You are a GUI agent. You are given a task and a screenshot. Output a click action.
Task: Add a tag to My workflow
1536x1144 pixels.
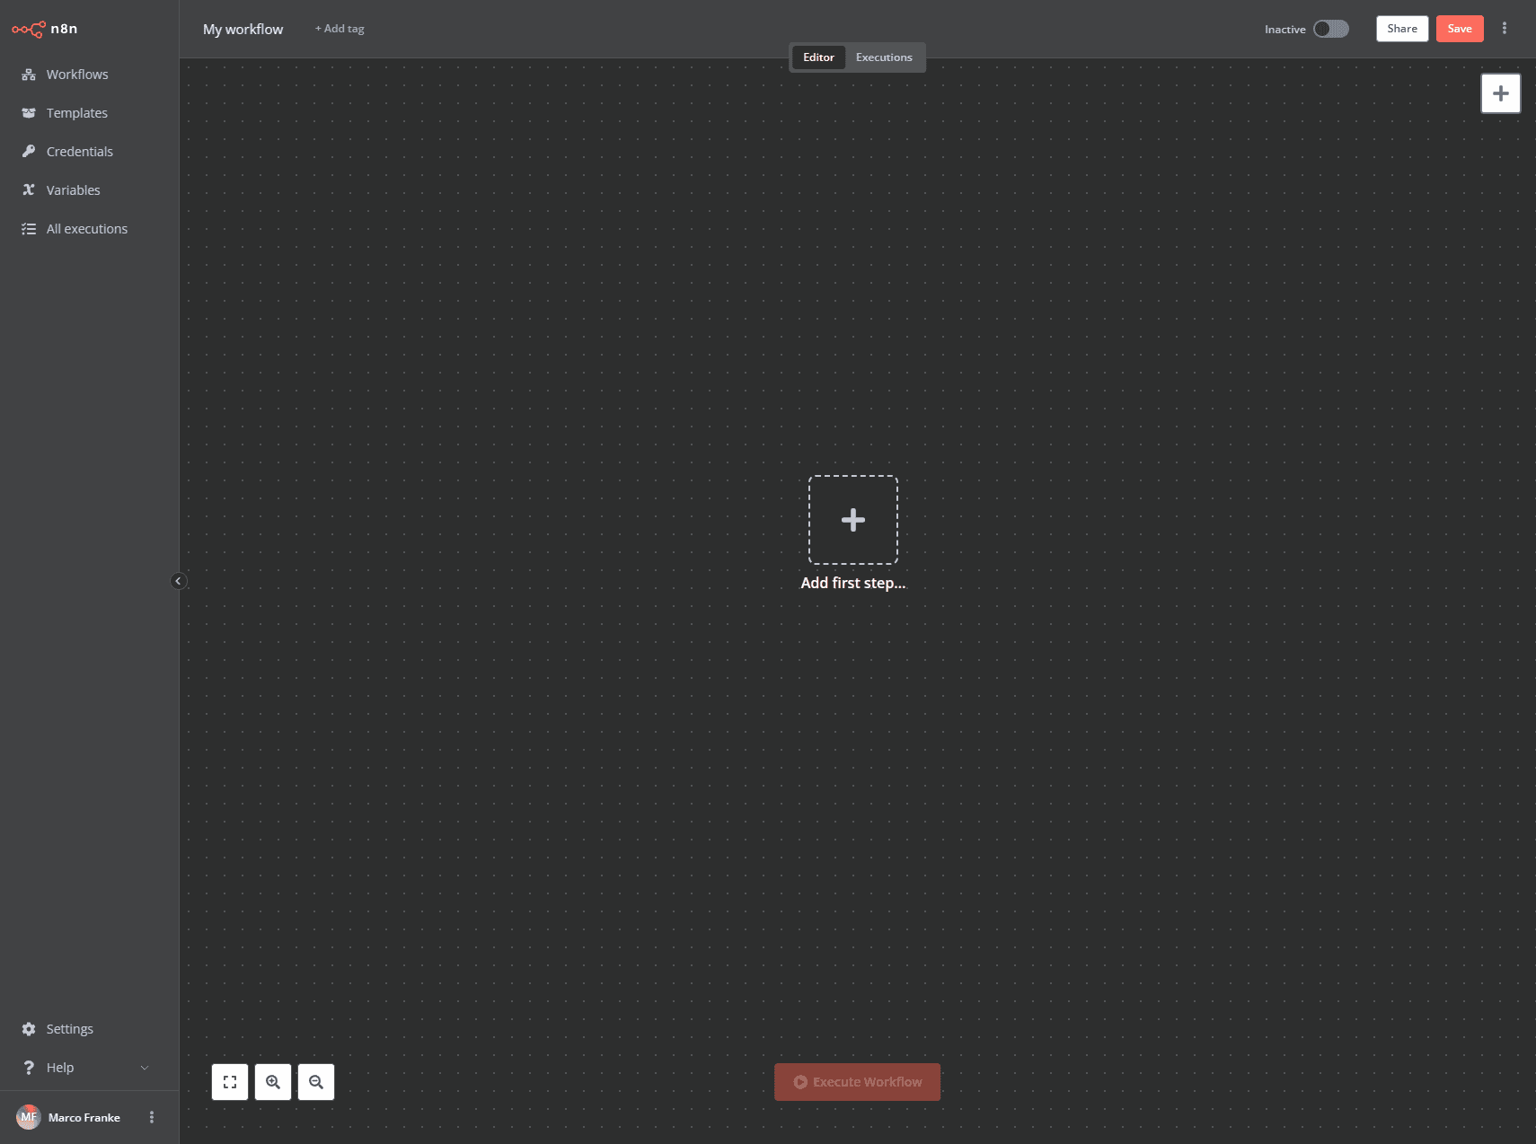339,28
